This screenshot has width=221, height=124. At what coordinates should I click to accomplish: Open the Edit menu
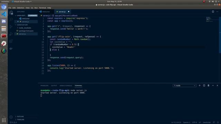coord(14,8)
